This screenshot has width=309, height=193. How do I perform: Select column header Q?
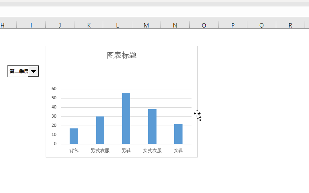click(x=261, y=26)
